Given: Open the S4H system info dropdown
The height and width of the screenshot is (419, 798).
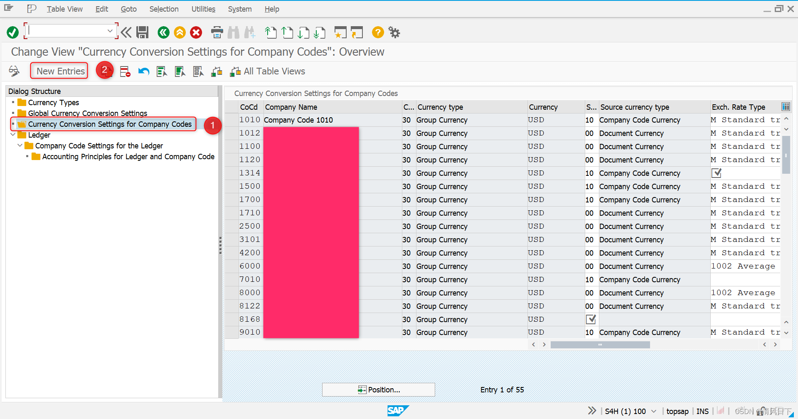Looking at the screenshot, I should pyautogui.click(x=654, y=411).
